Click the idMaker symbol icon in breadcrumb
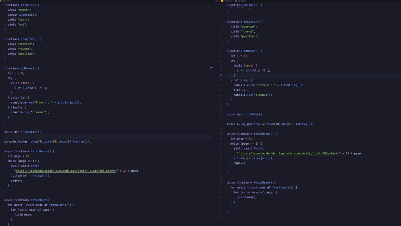The width and height of the screenshot is (401, 226). coord(235,1)
